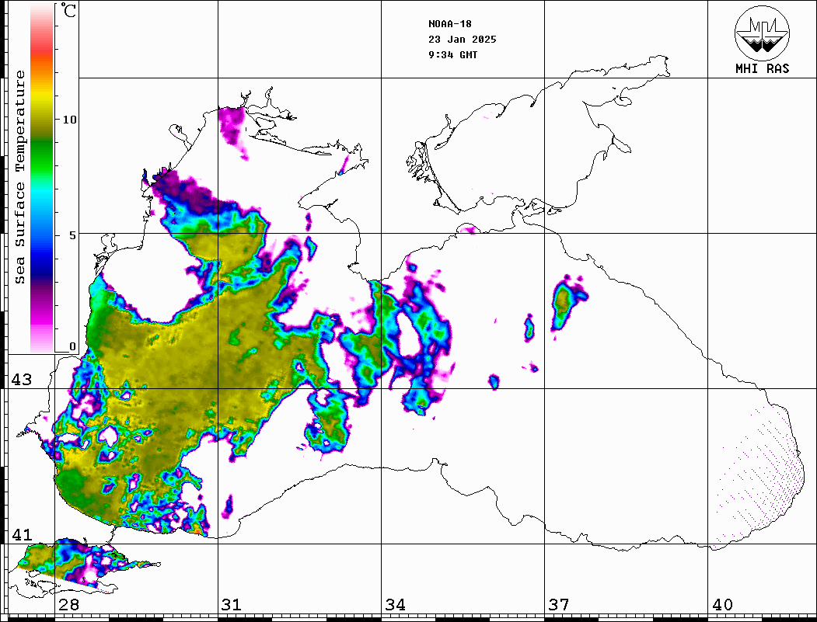Image resolution: width=817 pixels, height=622 pixels.
Task: Click the "10" colorbar tick label
Action: (69, 120)
